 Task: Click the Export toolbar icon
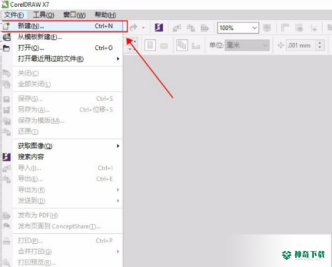(191, 28)
